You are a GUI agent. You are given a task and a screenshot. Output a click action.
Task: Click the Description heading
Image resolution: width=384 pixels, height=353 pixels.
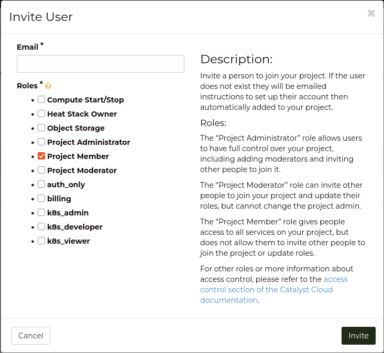pos(236,60)
